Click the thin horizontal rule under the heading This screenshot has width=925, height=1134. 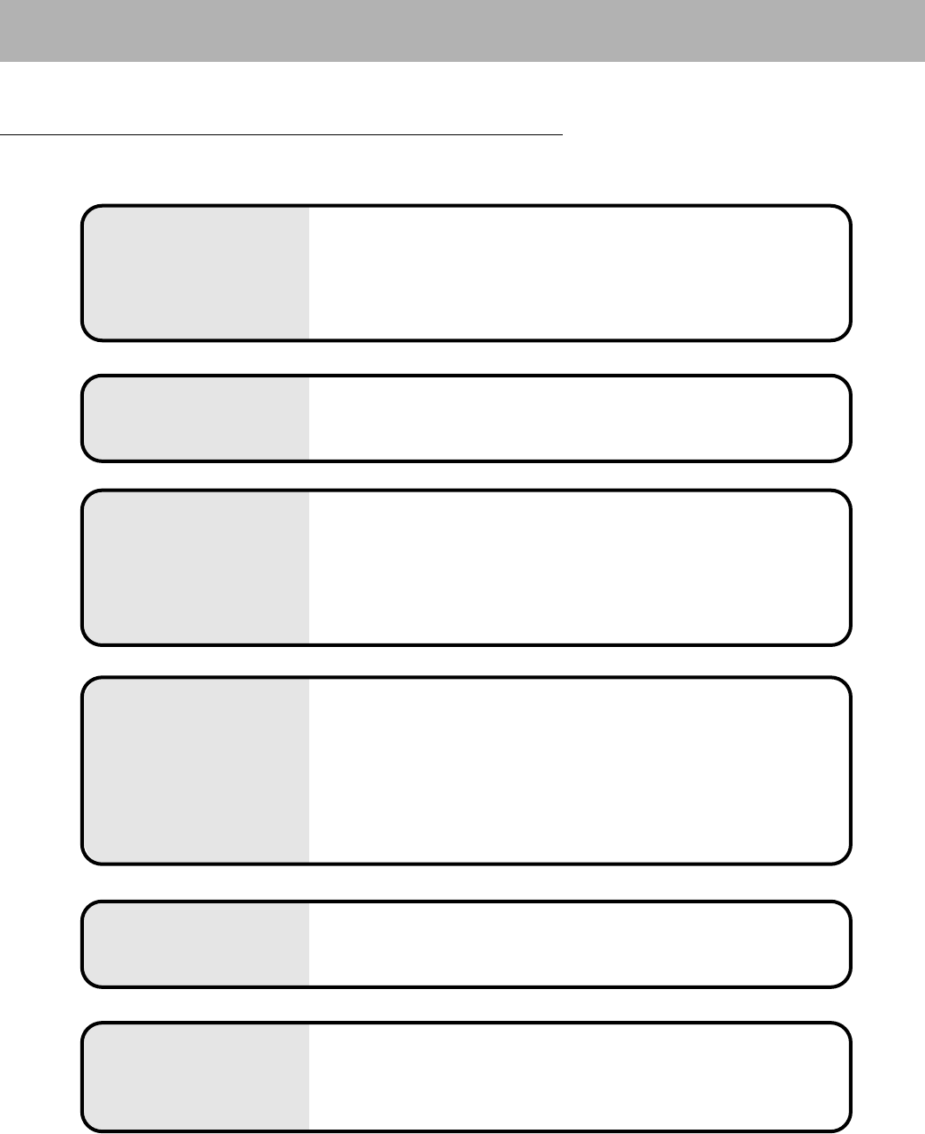281,135
